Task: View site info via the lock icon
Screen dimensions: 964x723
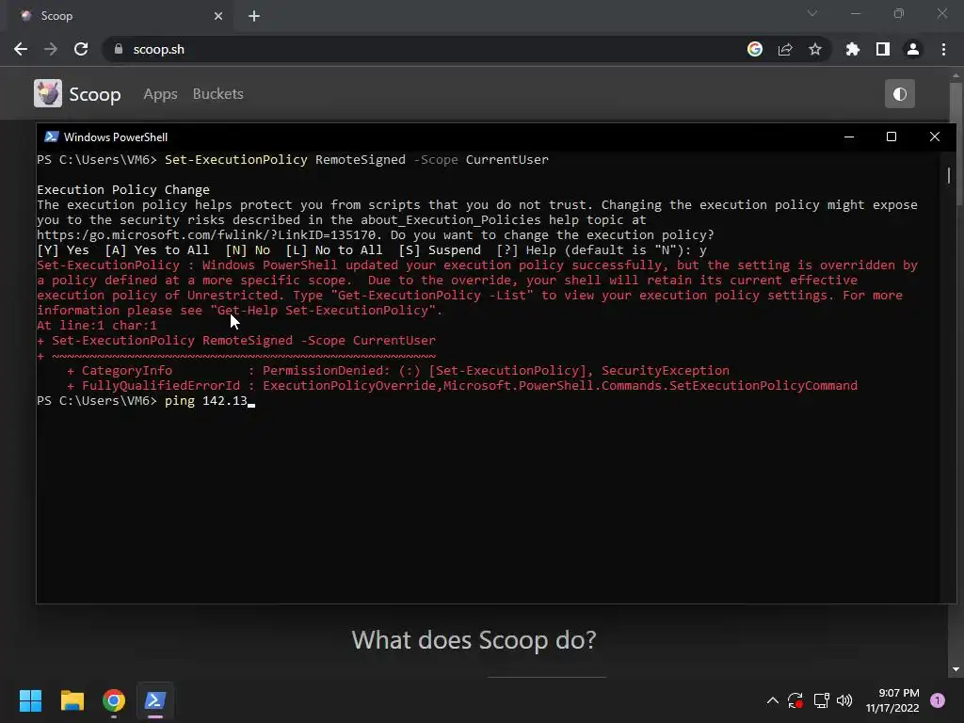Action: [x=119, y=49]
